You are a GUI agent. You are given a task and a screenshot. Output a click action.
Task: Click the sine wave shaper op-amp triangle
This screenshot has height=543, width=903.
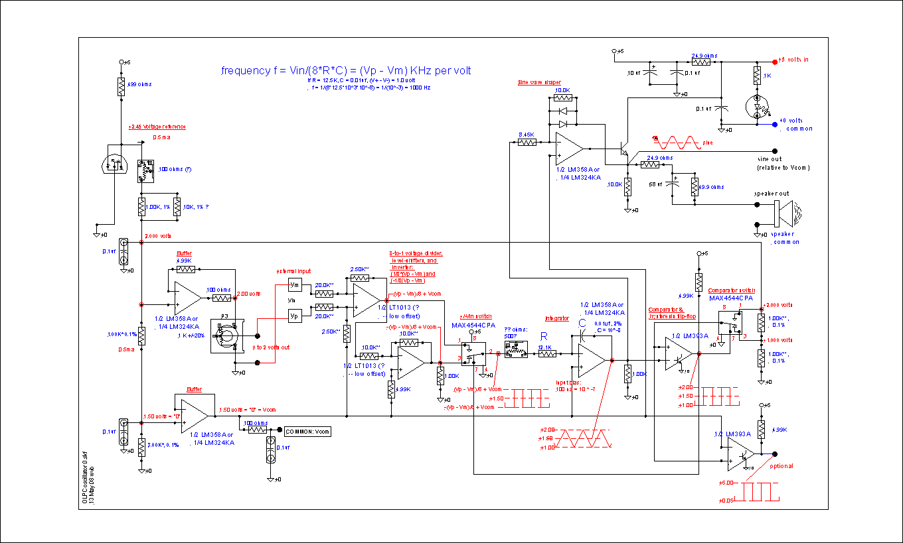(x=569, y=147)
